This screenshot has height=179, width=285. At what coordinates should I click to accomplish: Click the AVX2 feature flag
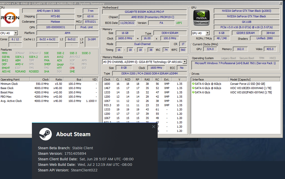(x=60, y=57)
